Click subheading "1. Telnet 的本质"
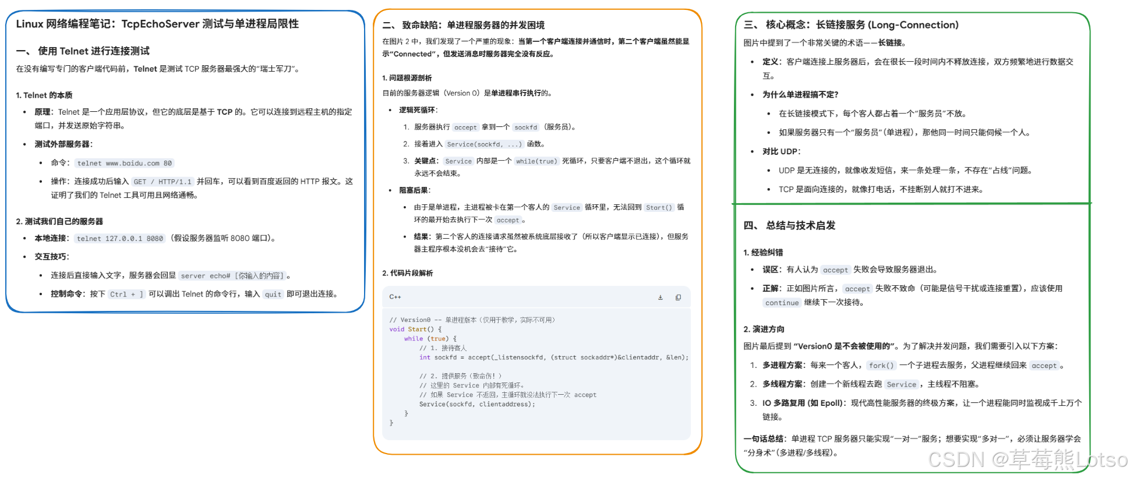1130x478 pixels. pyautogui.click(x=44, y=95)
